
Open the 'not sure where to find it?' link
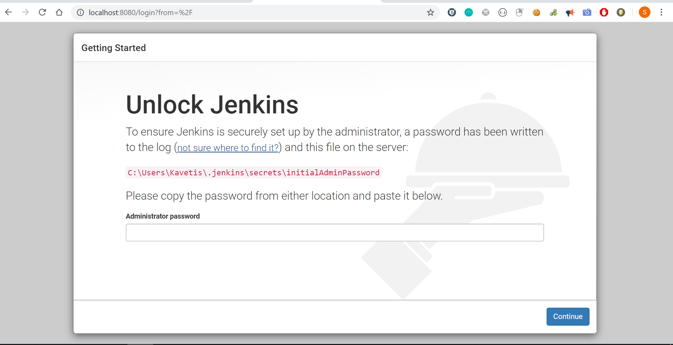tap(228, 148)
